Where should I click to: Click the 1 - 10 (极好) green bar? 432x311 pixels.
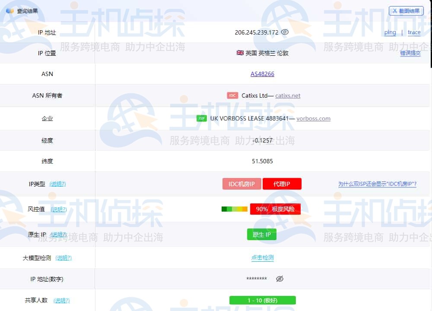click(262, 300)
